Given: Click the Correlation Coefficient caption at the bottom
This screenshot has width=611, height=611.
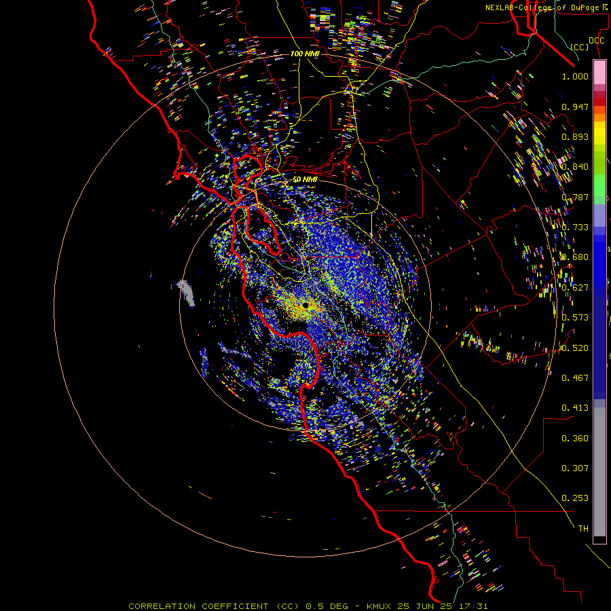Looking at the screenshot, I should (308, 606).
